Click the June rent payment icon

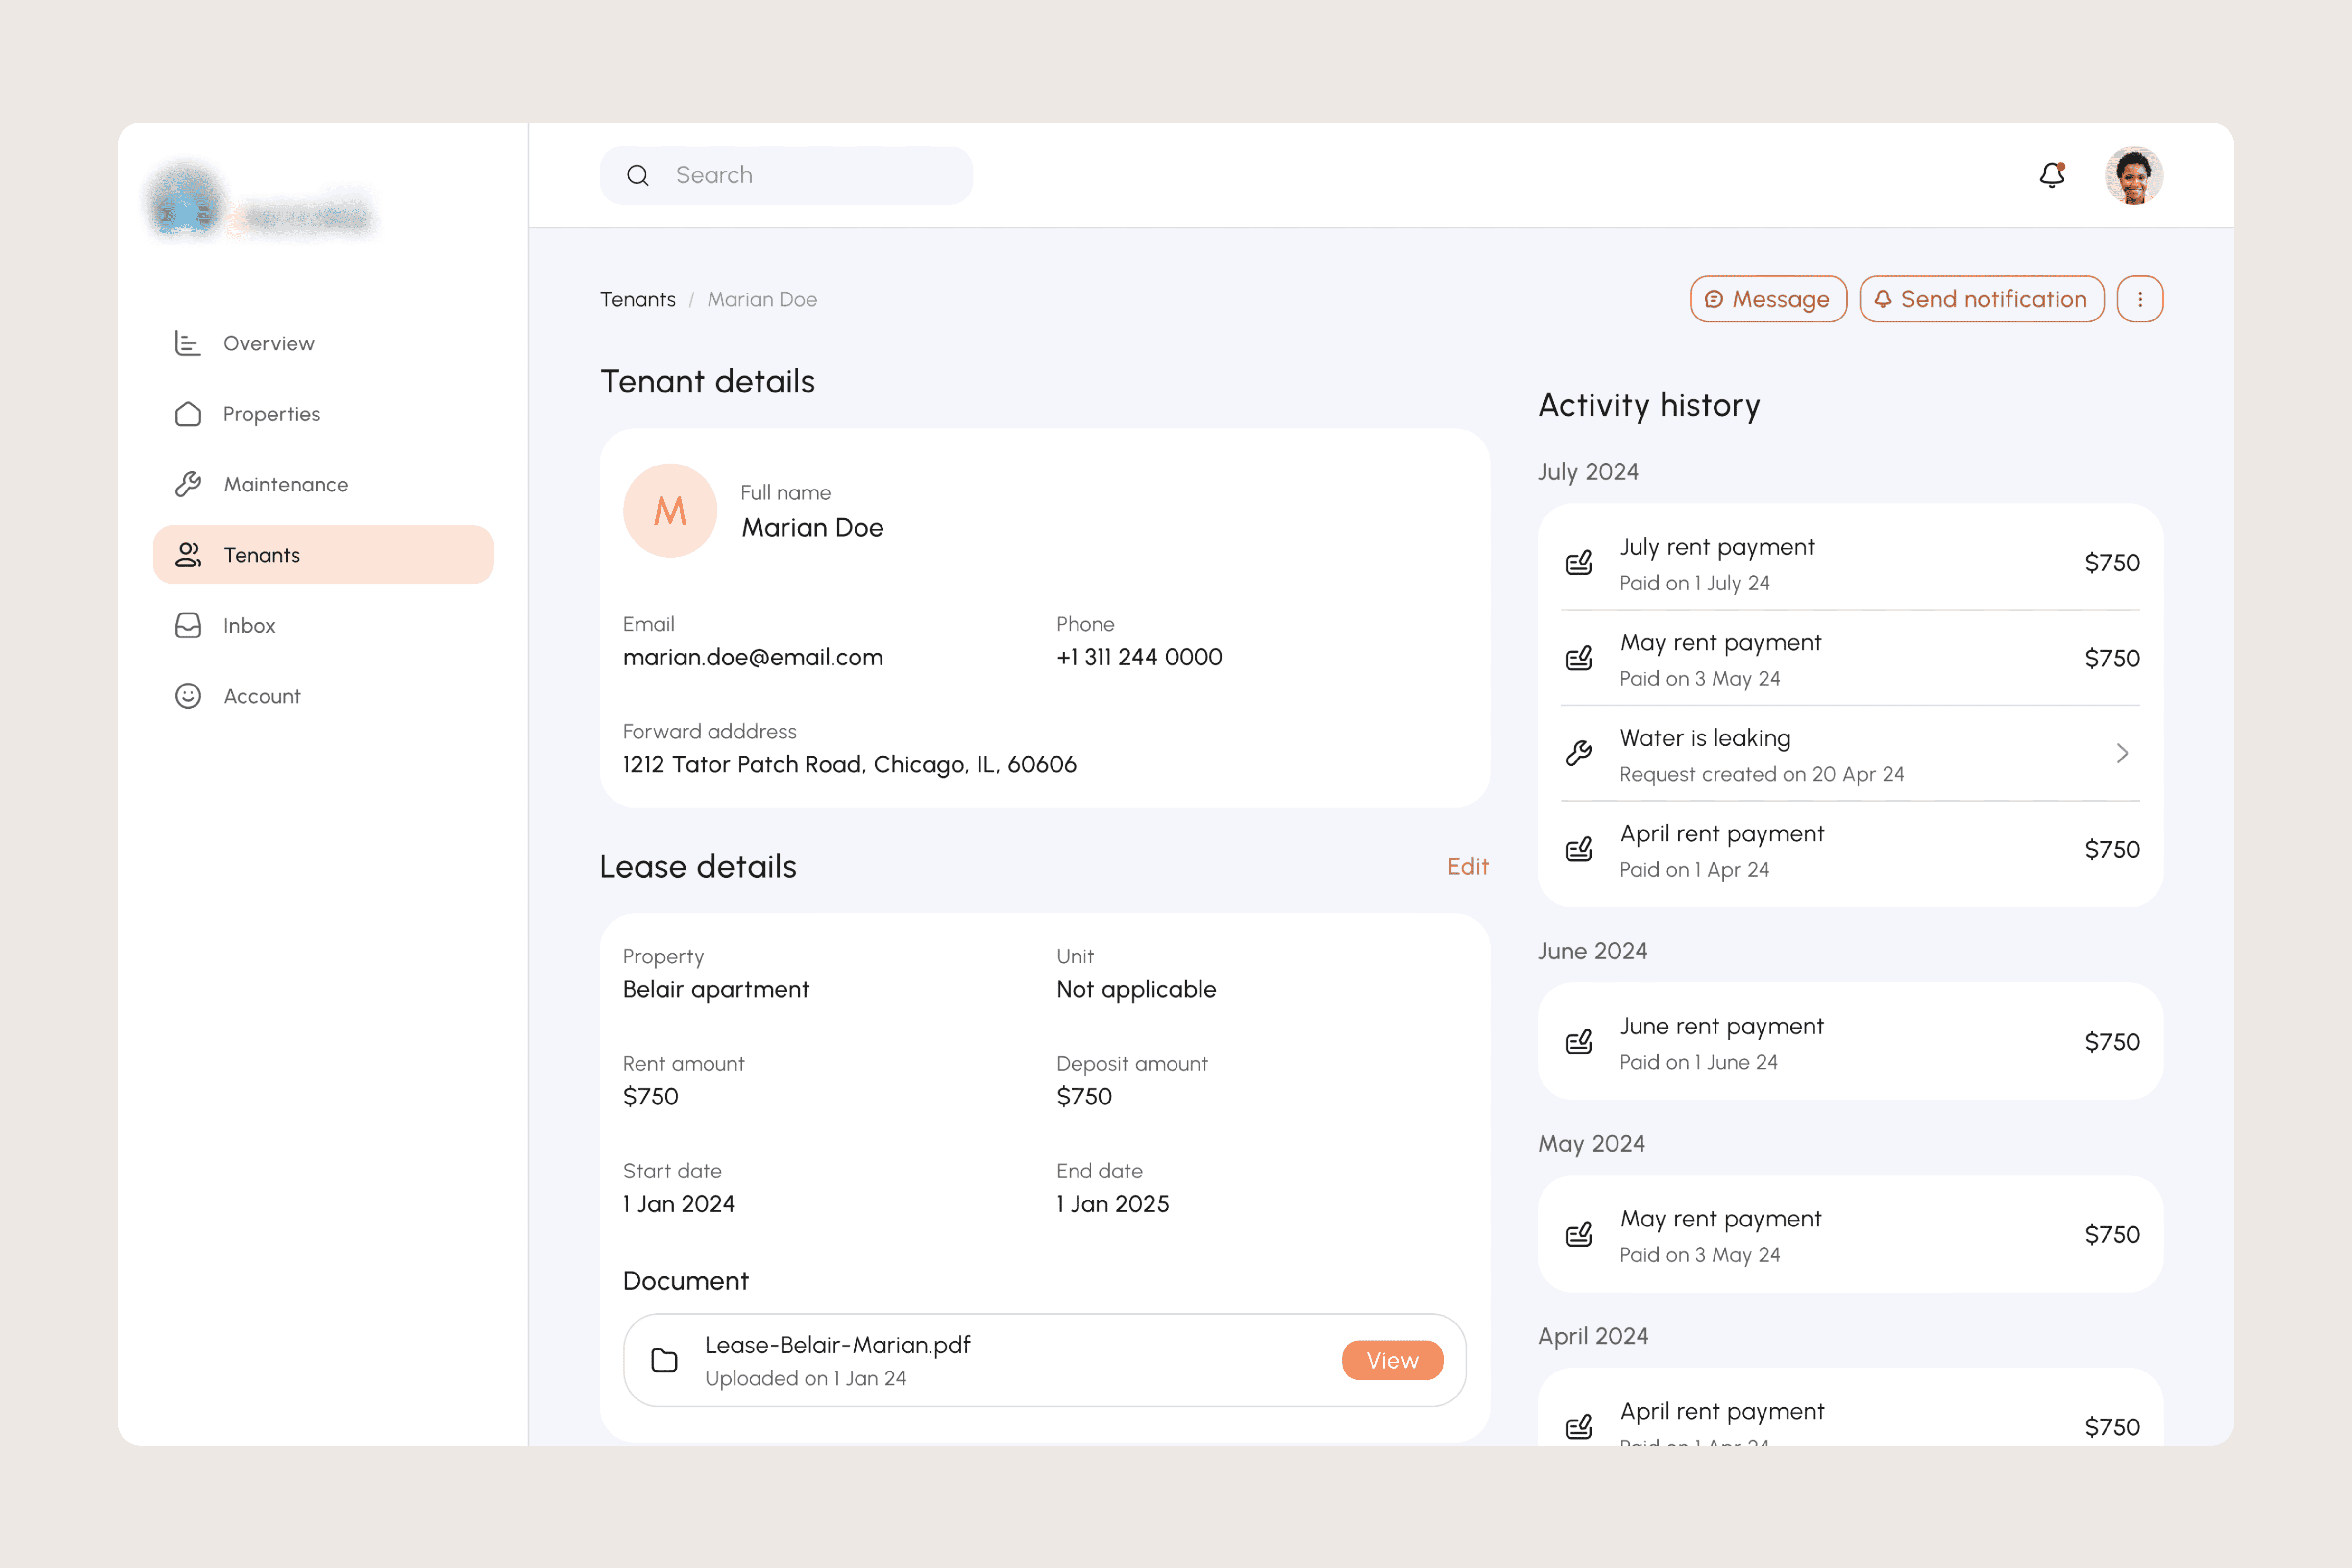[x=1578, y=1042]
